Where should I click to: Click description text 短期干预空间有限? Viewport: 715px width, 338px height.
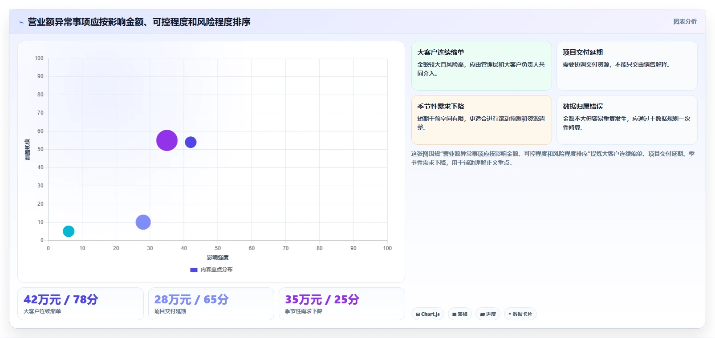point(481,123)
